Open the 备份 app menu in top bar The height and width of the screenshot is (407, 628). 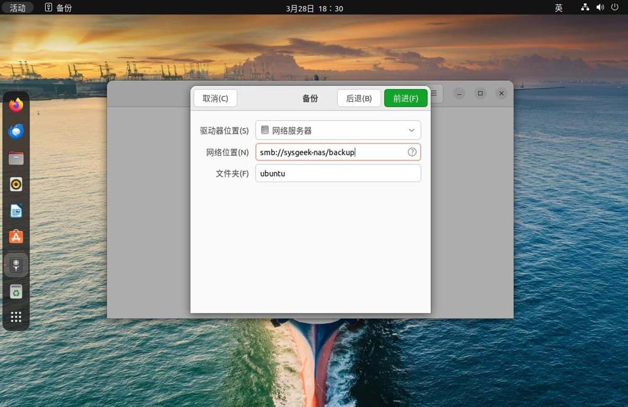[x=58, y=8]
